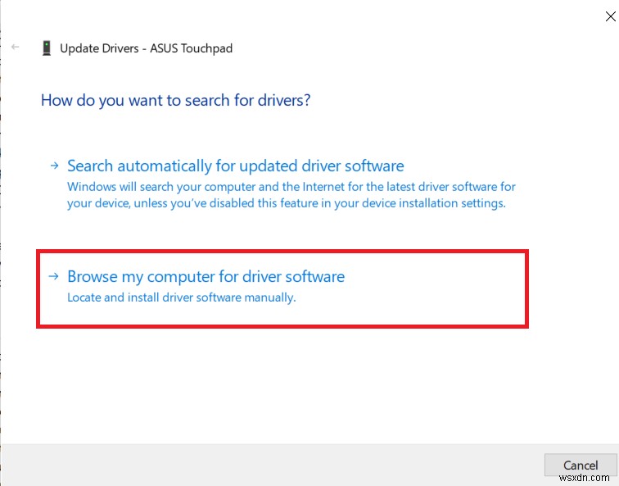Close the Update Drivers dialog
Screen dimensions: 619x486
tap(610, 16)
